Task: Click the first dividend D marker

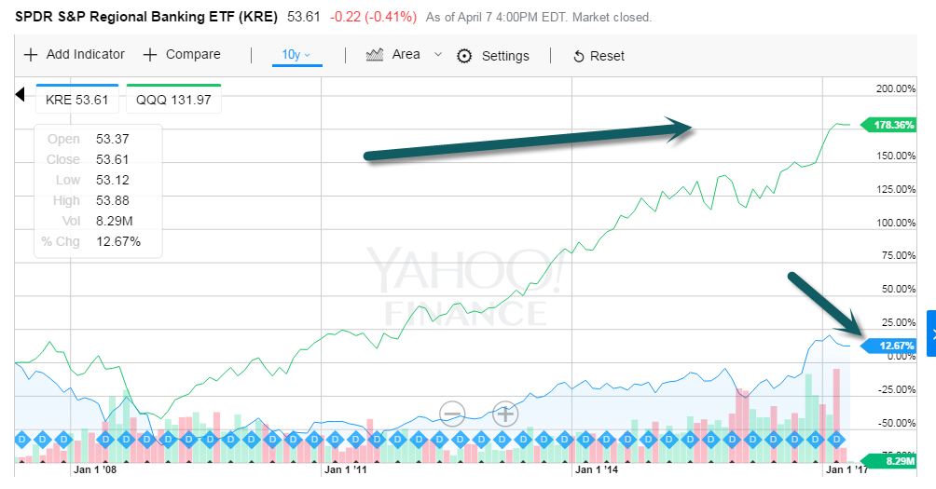Action: pos(22,440)
